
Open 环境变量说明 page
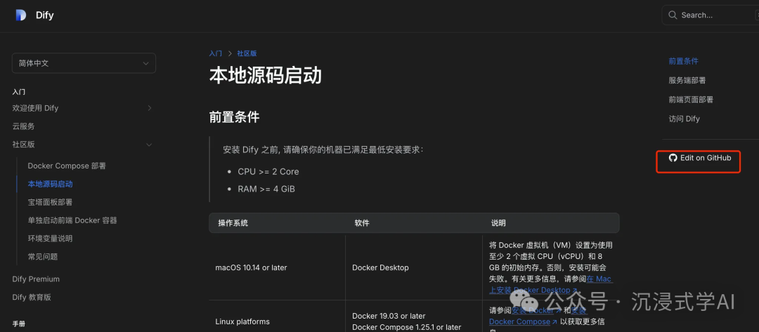(51, 238)
